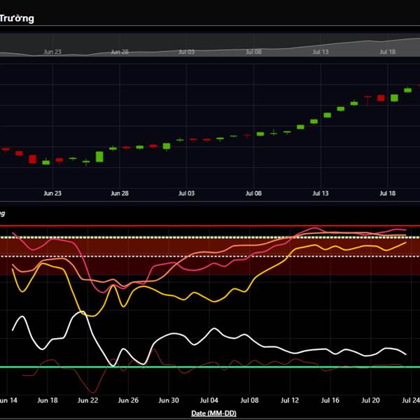Select the large red candle before Jun 23
This screenshot has height=420, width=420.
tap(33, 159)
